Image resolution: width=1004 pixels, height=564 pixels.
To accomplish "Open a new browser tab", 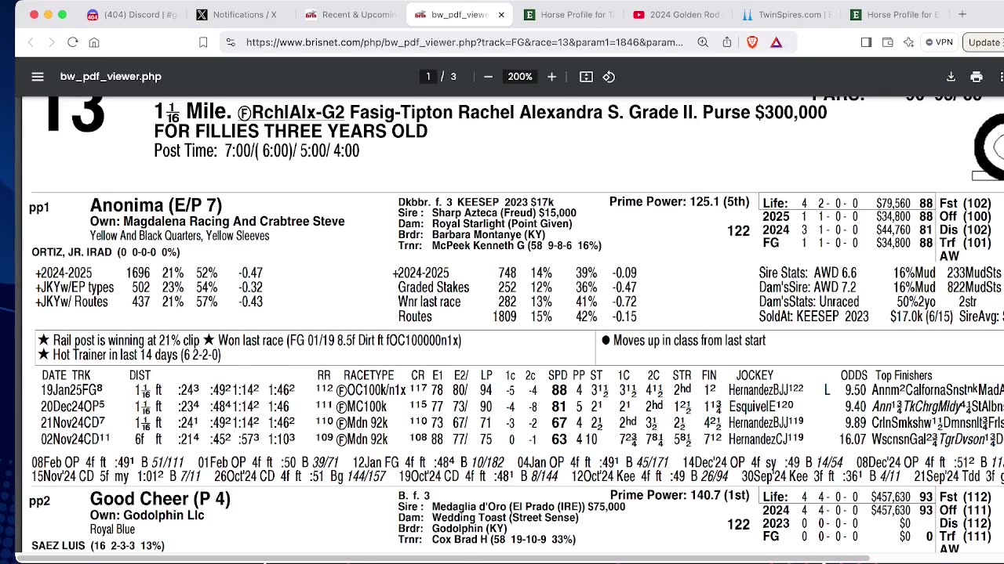I will [962, 14].
